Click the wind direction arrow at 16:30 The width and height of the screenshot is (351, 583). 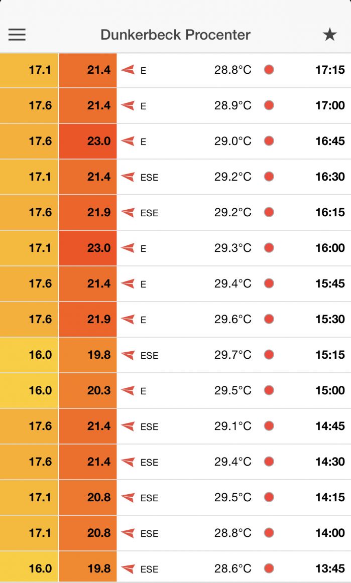[128, 177]
